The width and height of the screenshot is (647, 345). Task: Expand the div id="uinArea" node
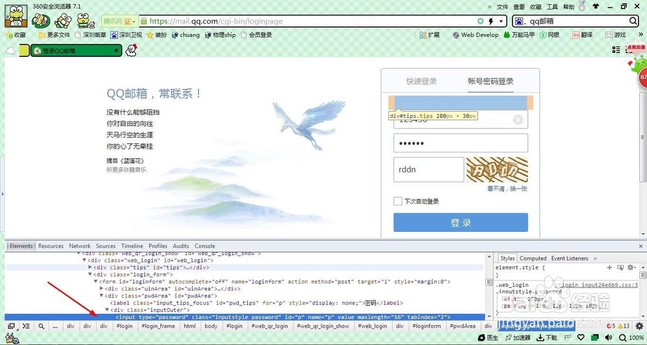click(102, 289)
